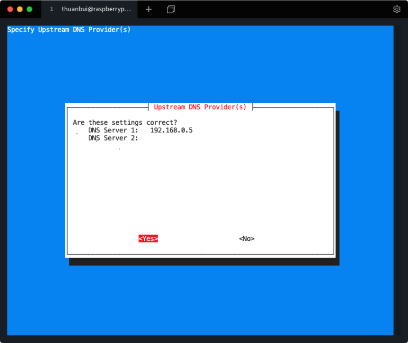Screen dimensions: 408x343
Task: Click the DNS Server 1 address value
Action: tap(171, 130)
